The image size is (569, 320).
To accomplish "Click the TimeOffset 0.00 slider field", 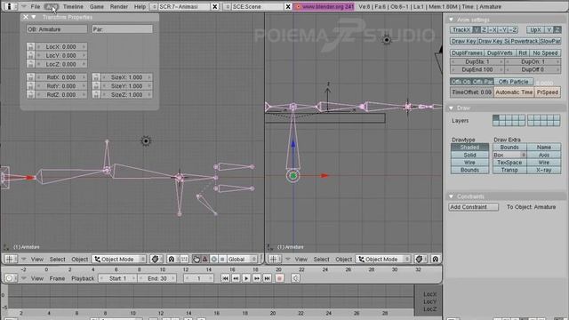I will pos(472,92).
